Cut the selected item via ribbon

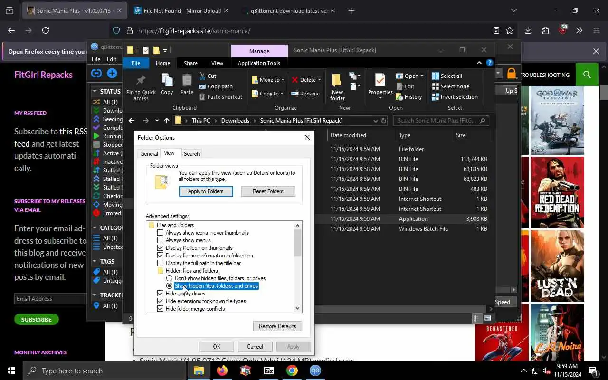click(x=208, y=76)
